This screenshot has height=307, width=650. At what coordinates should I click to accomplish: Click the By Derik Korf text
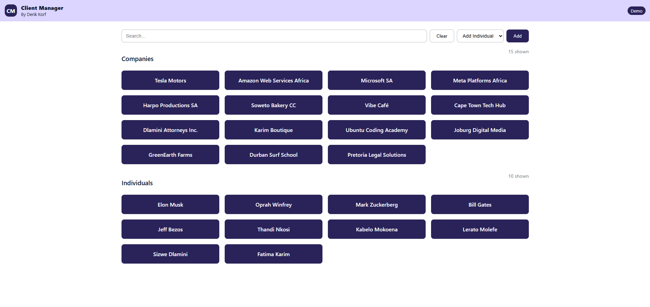point(34,15)
